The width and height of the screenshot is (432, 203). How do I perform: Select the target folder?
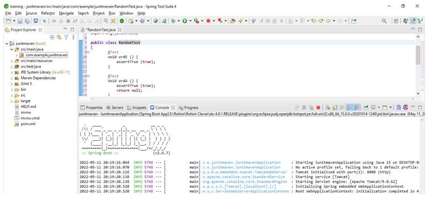click(x=25, y=101)
